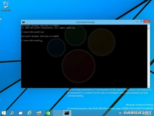Screen dimensions: 154x116
Task: Select the Recycle Bin desktop icon
Action: 6,6
